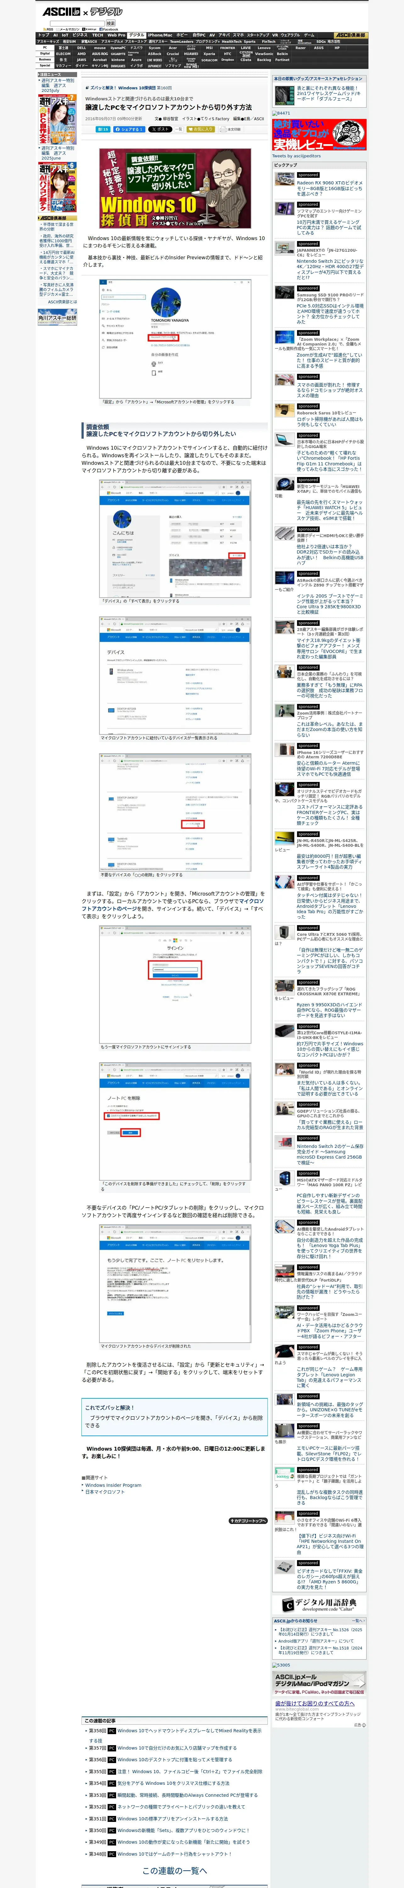Click the 本文印刷 print icon
404x1888 pixels.
pyautogui.click(x=231, y=129)
